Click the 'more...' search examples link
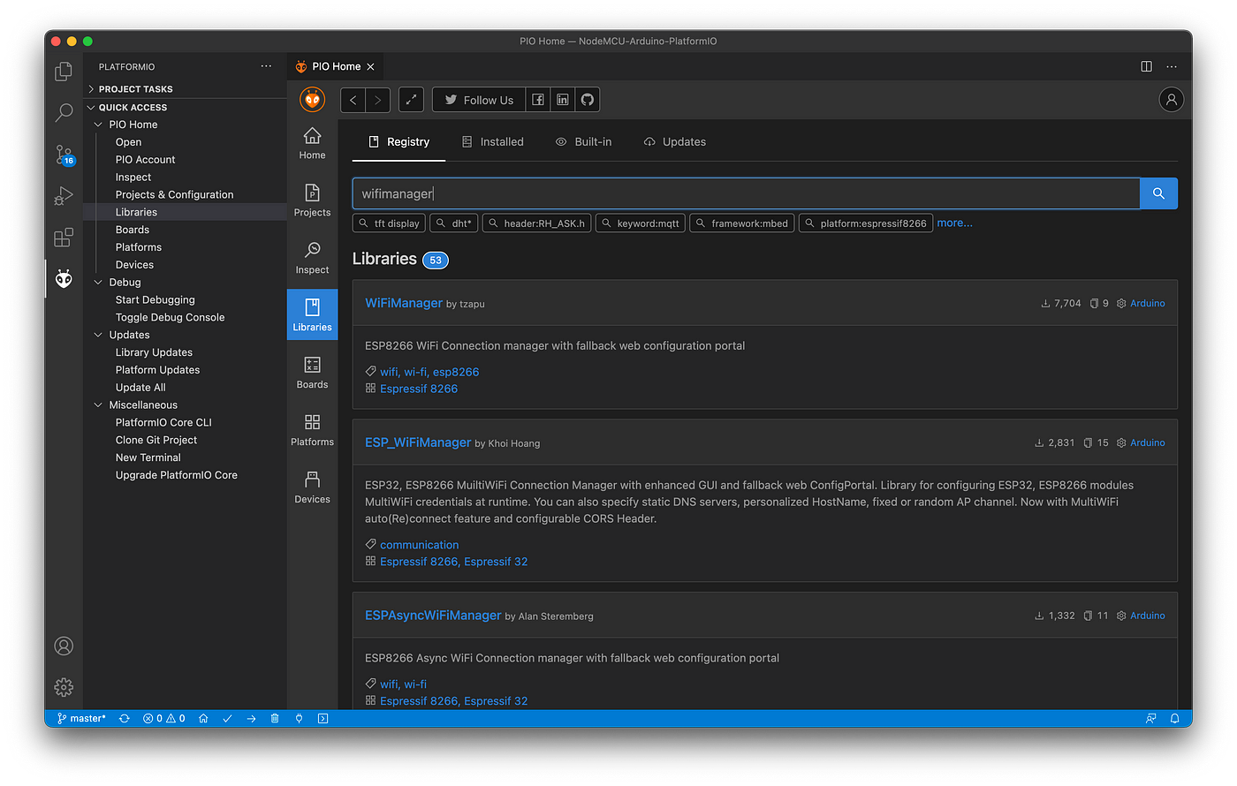 tap(954, 223)
